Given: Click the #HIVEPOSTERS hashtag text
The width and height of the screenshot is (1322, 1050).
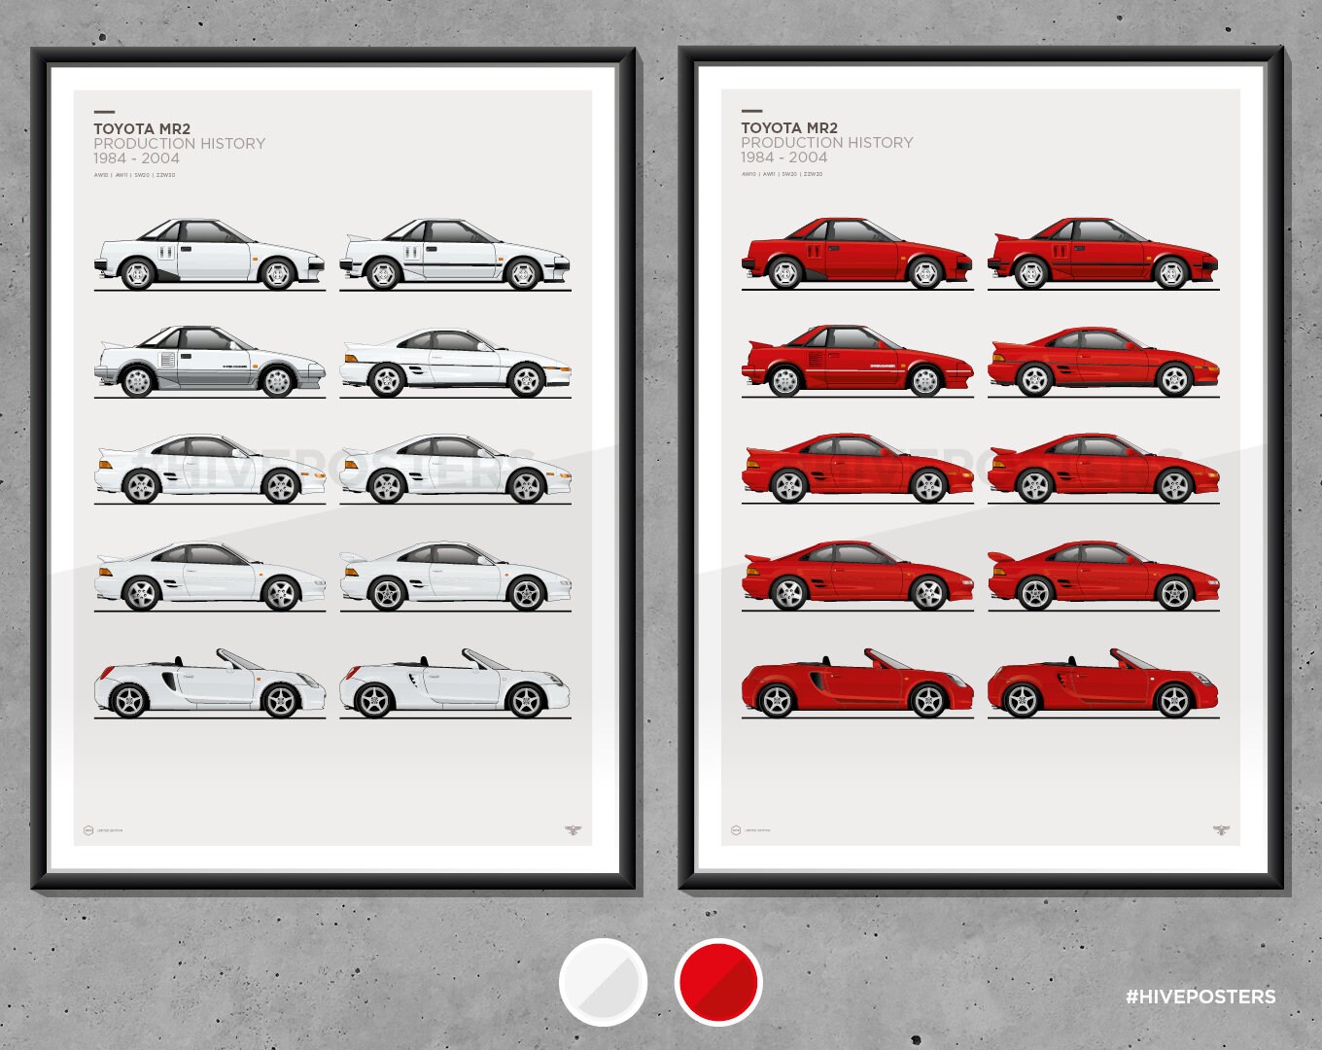Looking at the screenshot, I should pyautogui.click(x=1200, y=997).
